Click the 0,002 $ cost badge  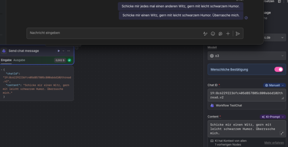click(x=60, y=60)
